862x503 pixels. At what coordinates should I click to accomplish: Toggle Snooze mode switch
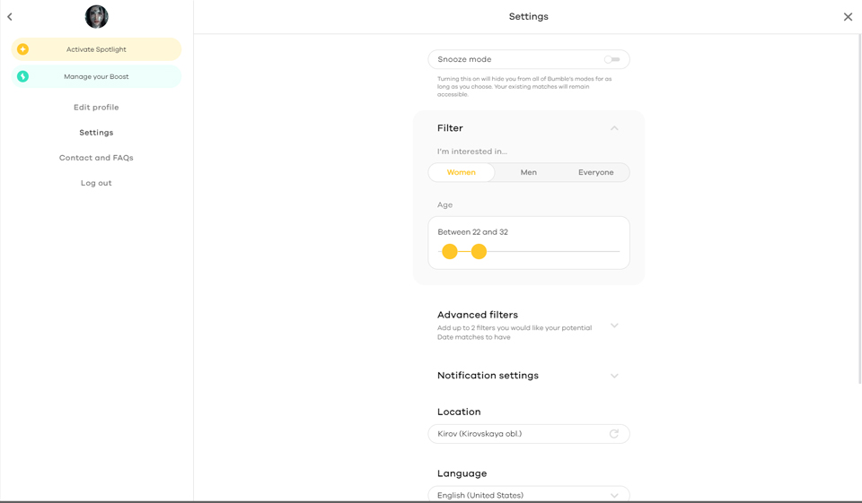tap(611, 59)
